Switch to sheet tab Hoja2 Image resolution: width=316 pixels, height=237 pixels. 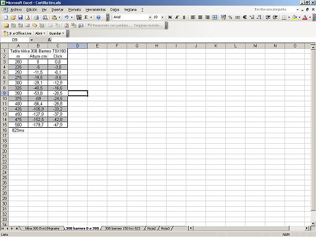click(x=151, y=228)
